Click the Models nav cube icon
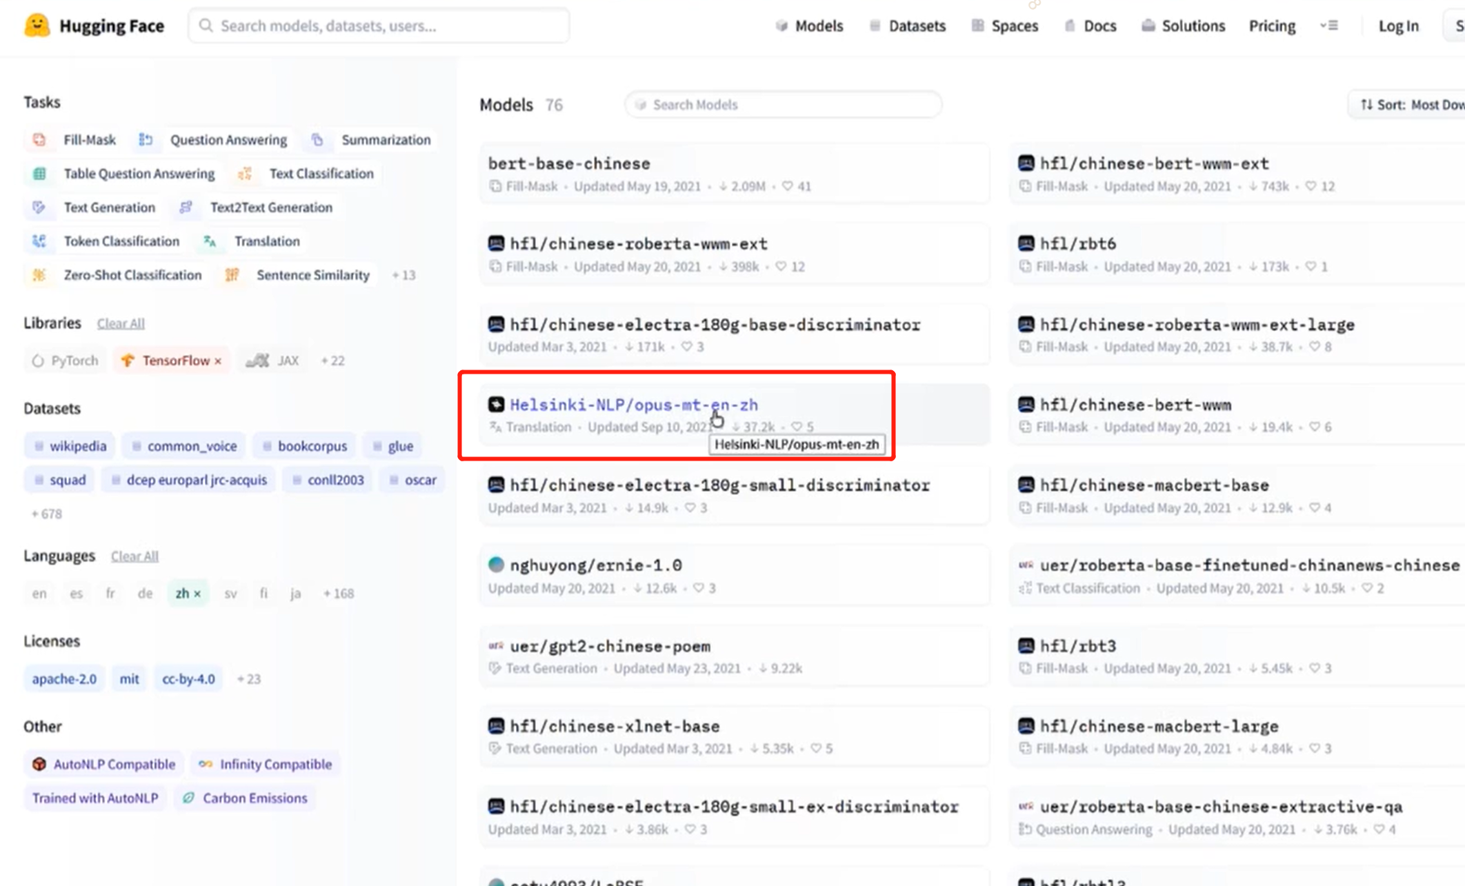Screen dimensions: 1465x886 pyautogui.click(x=781, y=26)
